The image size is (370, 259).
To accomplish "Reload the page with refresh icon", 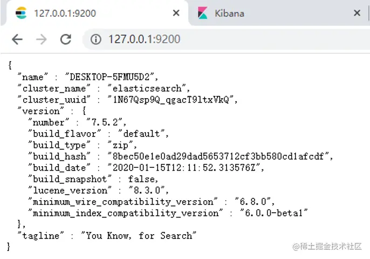I will pos(66,39).
